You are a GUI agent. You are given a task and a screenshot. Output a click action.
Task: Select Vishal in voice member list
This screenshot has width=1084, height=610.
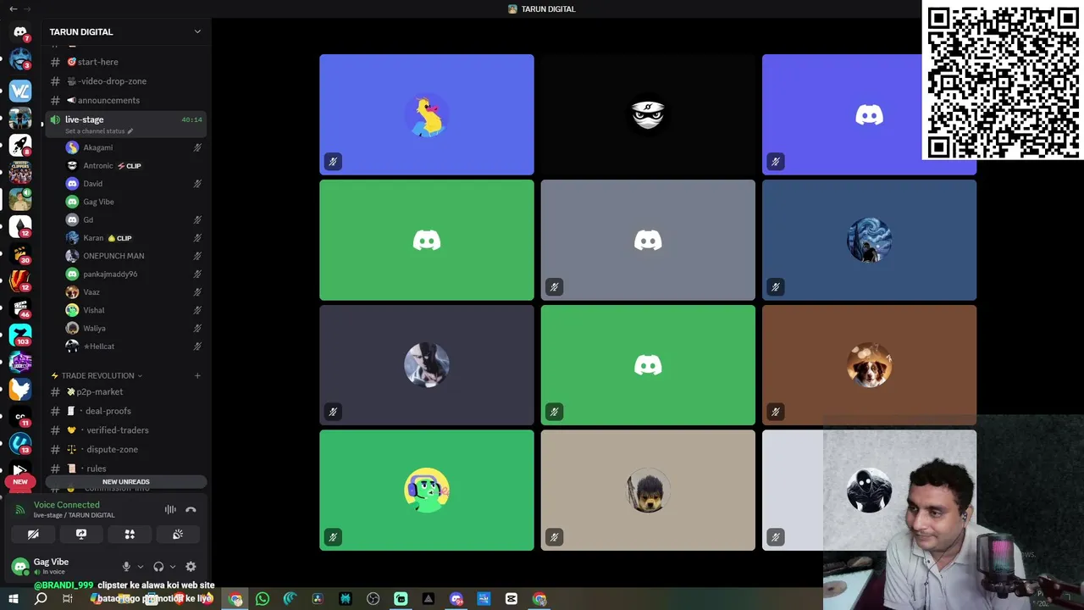click(x=134, y=310)
